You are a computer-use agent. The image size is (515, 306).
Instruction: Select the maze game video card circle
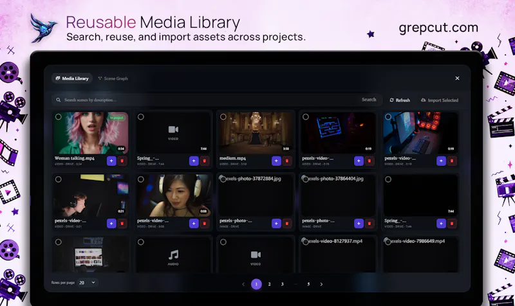point(306,117)
